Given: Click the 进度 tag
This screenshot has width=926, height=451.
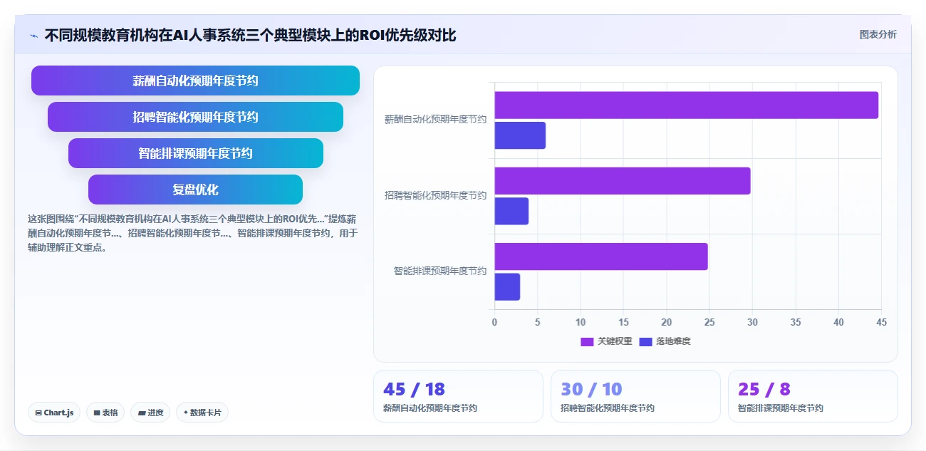Looking at the screenshot, I should [x=150, y=413].
